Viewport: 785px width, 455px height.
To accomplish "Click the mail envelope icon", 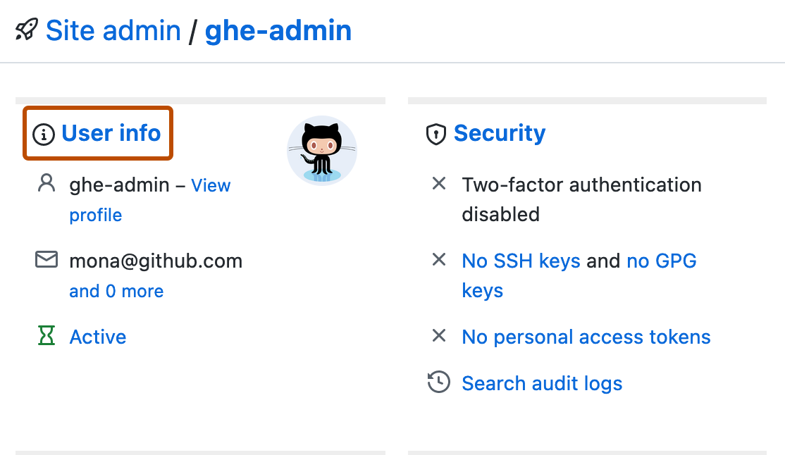I will pyautogui.click(x=46, y=259).
